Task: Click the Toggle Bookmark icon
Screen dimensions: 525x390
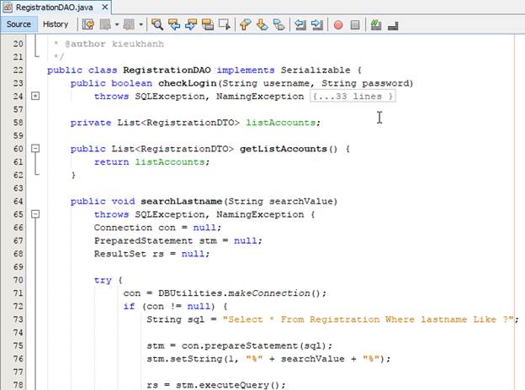Action: pos(279,24)
